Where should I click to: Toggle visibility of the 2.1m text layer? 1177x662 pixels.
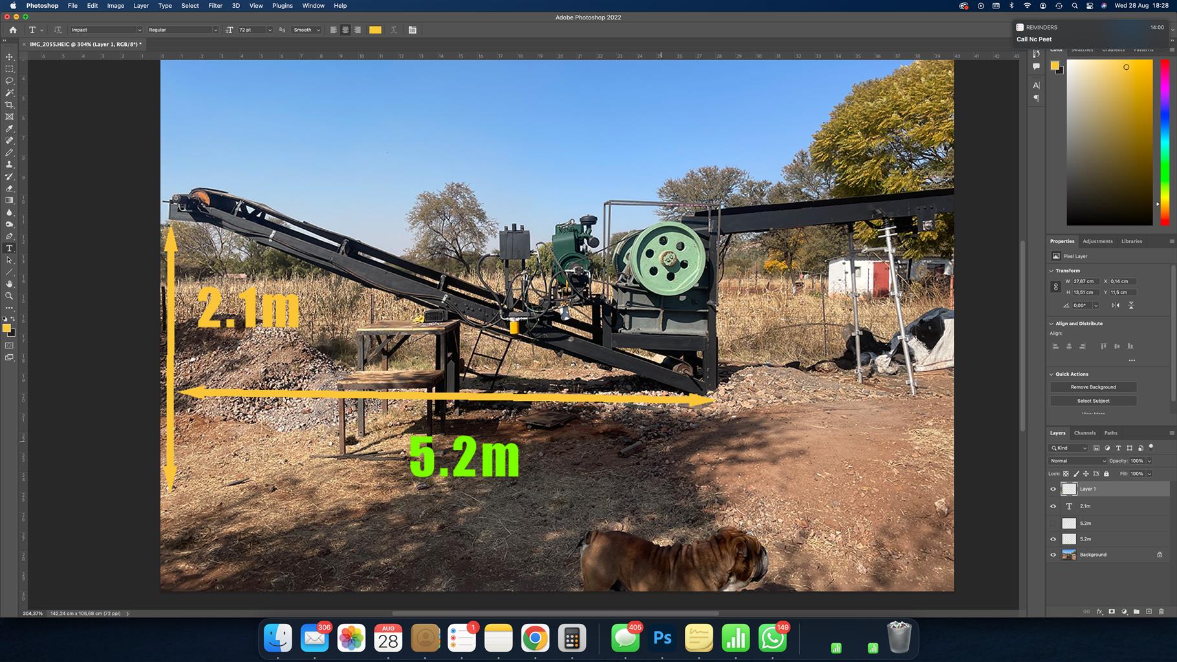[x=1053, y=506]
